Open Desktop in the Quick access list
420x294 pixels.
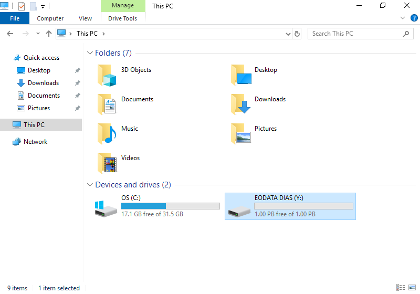pyautogui.click(x=39, y=70)
